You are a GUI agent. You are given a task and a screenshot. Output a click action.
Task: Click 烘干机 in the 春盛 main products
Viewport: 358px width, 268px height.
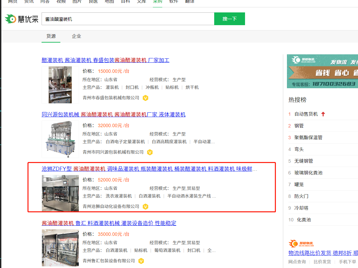pyautogui.click(x=192, y=88)
